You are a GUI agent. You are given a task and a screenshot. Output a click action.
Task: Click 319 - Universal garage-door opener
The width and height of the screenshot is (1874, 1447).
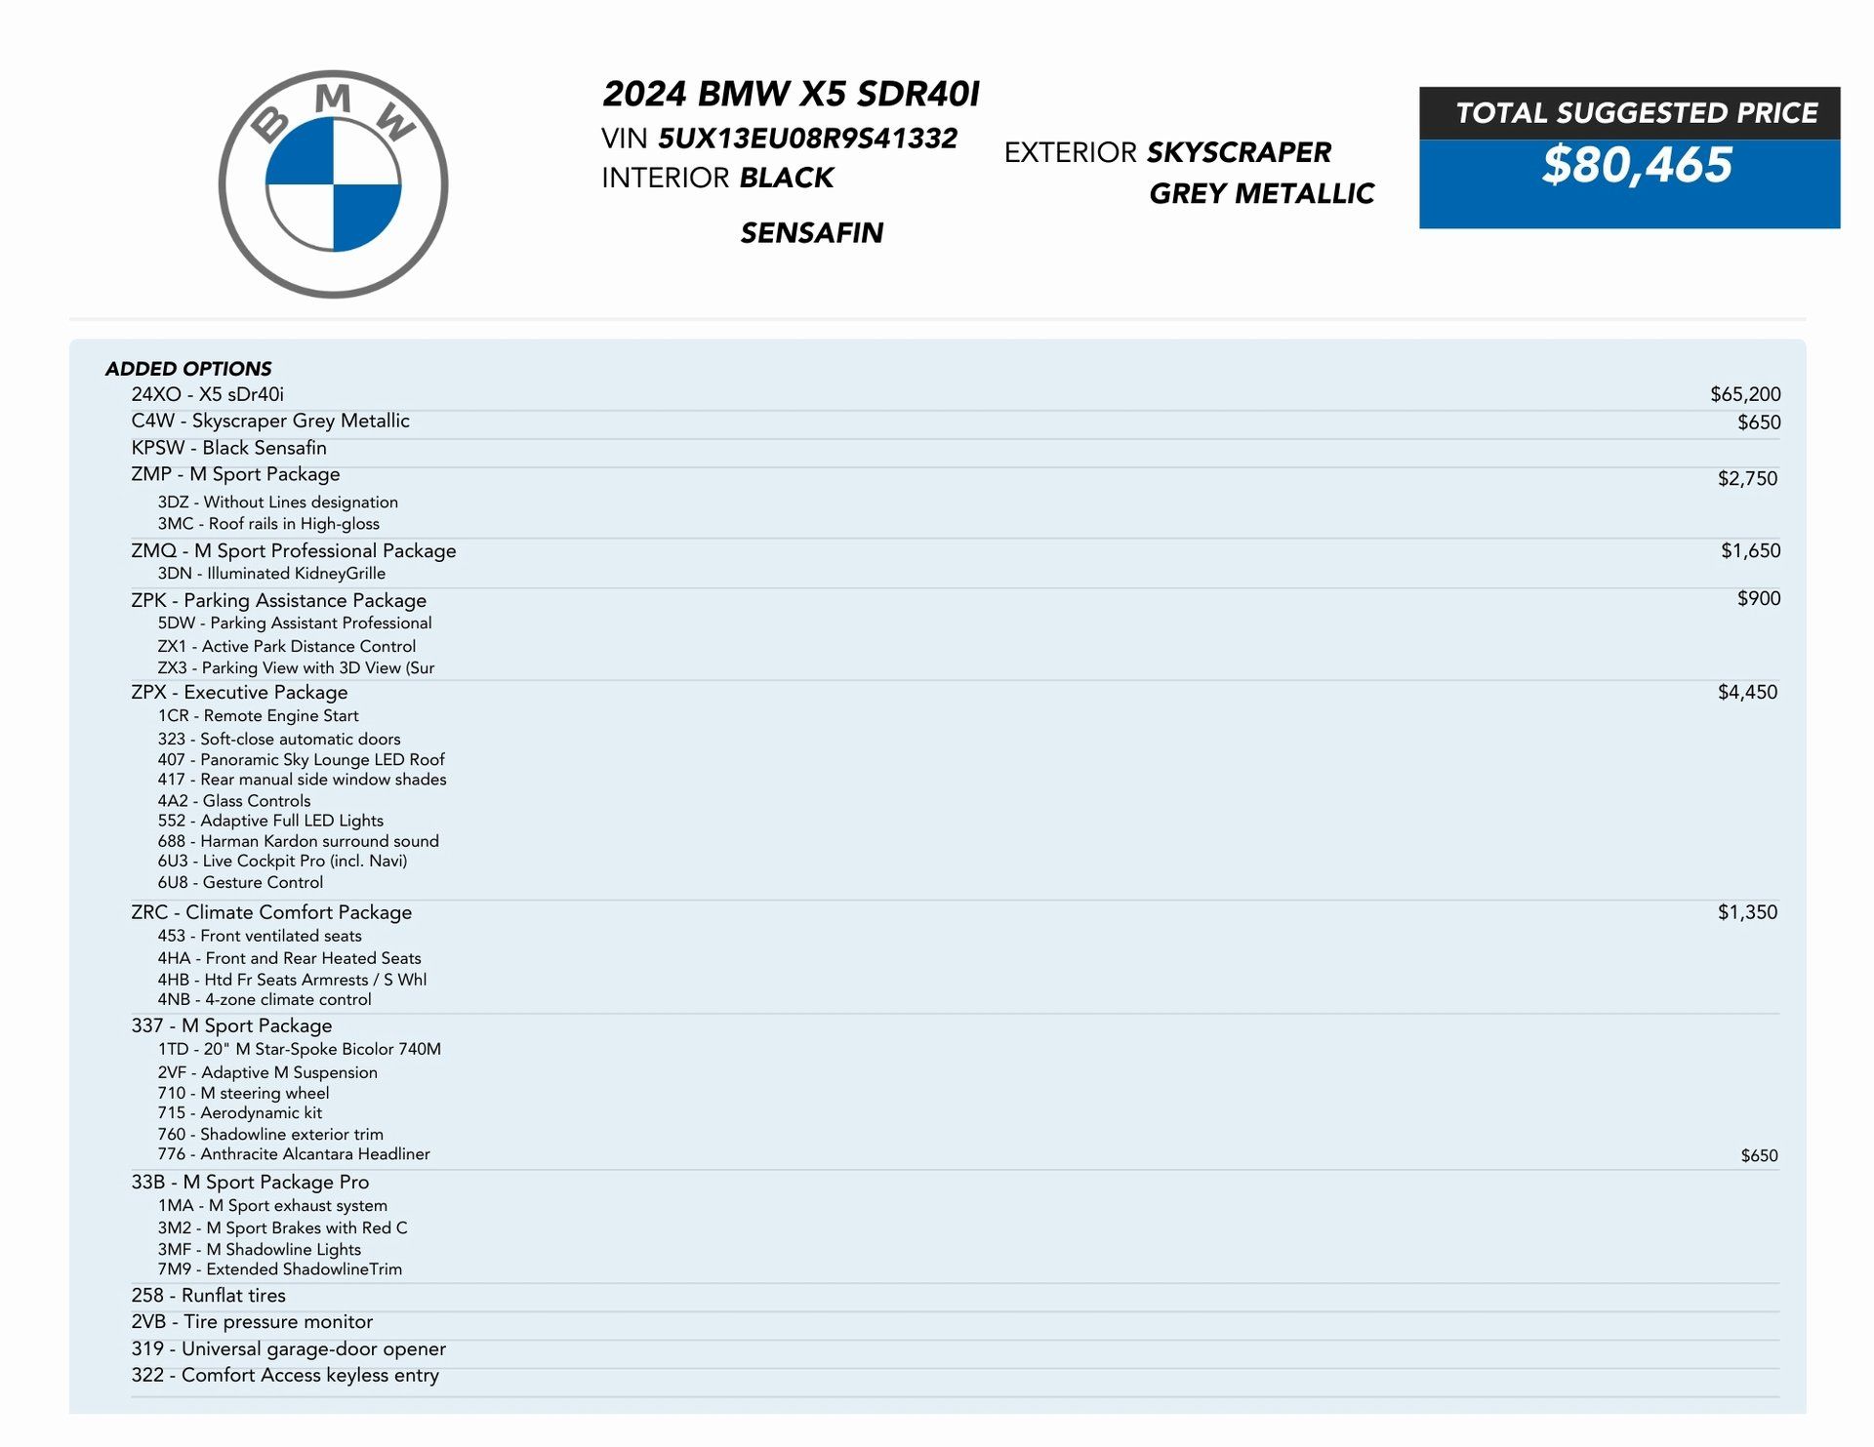pyautogui.click(x=288, y=1348)
